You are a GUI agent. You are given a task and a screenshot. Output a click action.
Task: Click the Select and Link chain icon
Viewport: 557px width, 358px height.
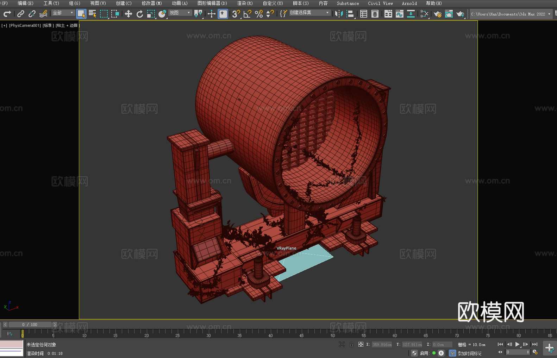21,14
